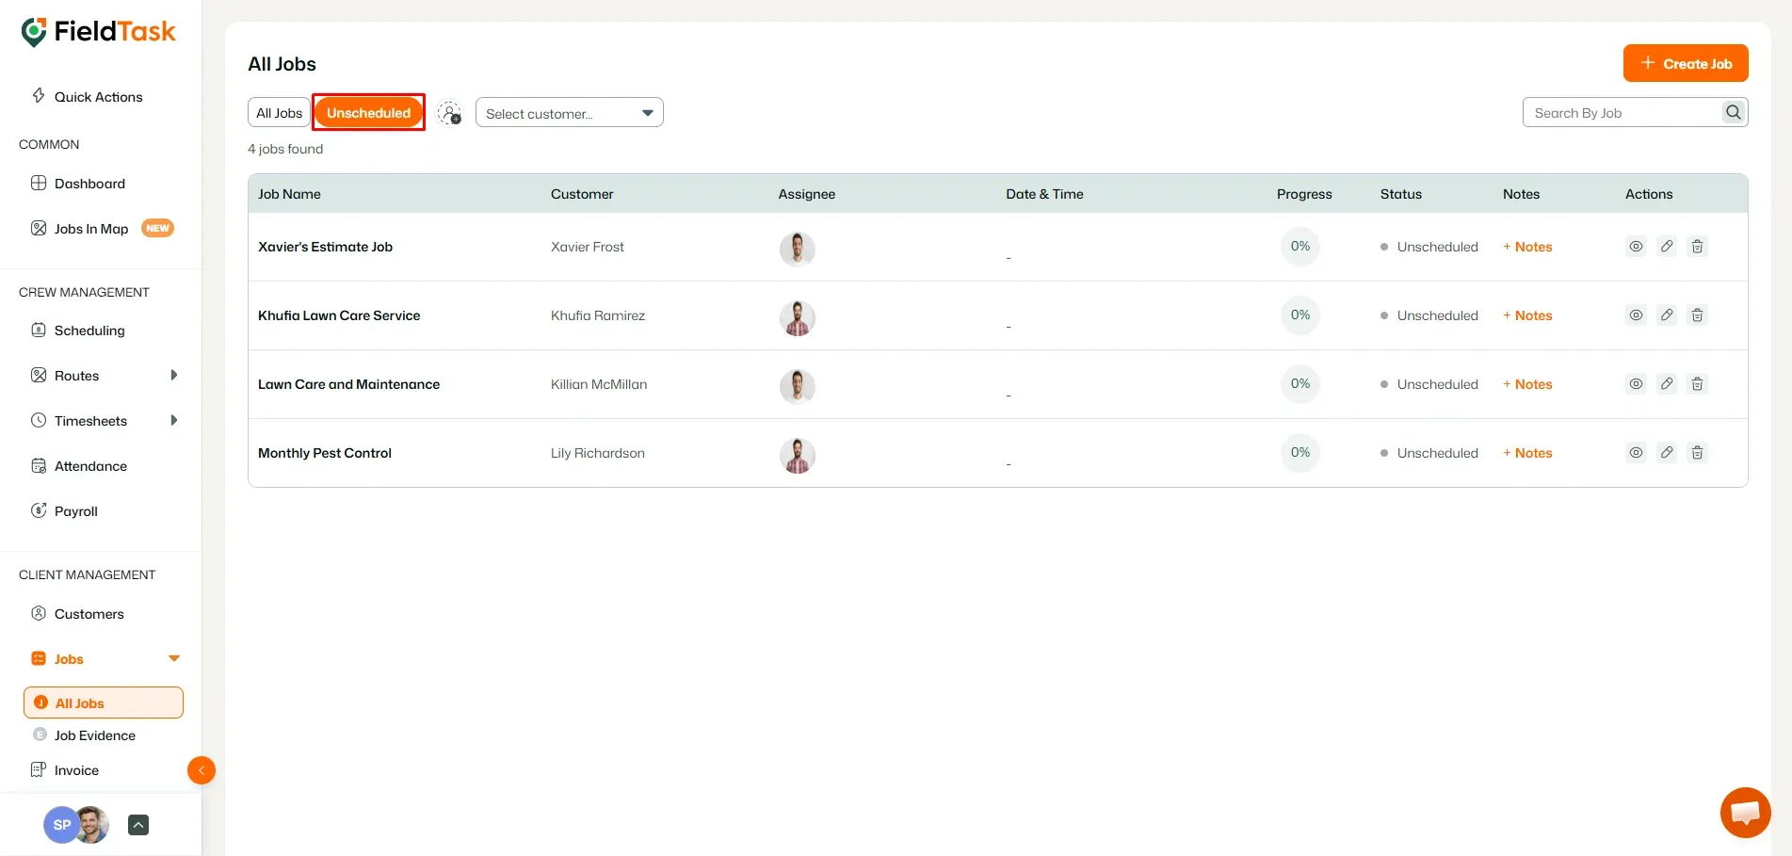Click the SP user avatar
The height and width of the screenshot is (856, 1792).
pos(60,825)
